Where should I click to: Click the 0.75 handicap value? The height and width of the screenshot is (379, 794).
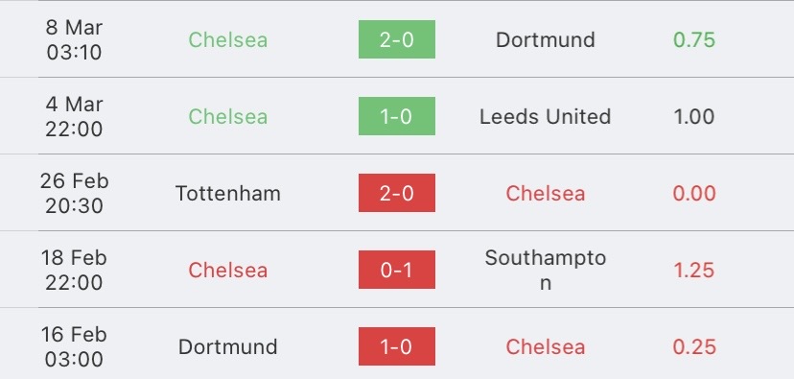click(694, 40)
